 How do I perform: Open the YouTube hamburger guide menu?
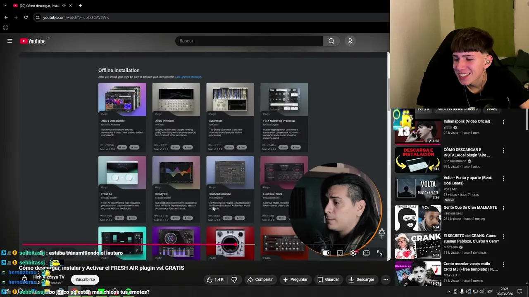10,41
